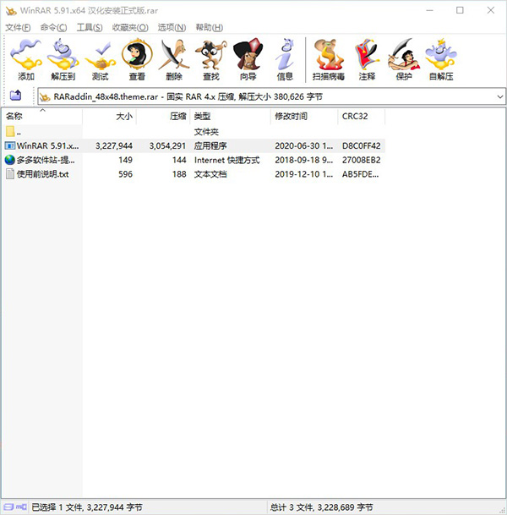This screenshot has height=515, width=507.
Task: Maximize the WinRAR window
Action: point(460,10)
